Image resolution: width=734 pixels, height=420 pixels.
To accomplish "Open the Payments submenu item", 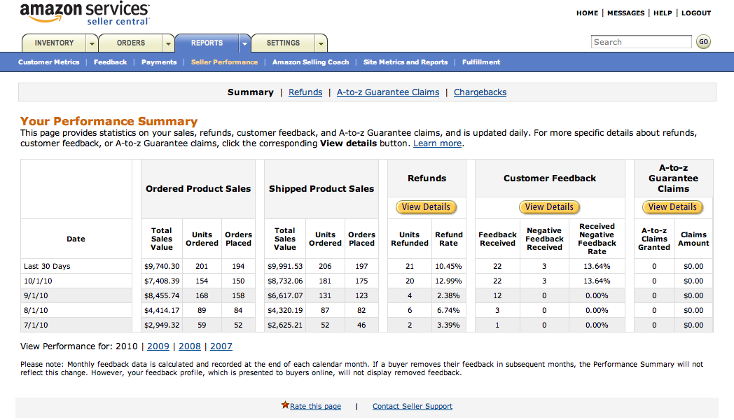I will tap(159, 62).
